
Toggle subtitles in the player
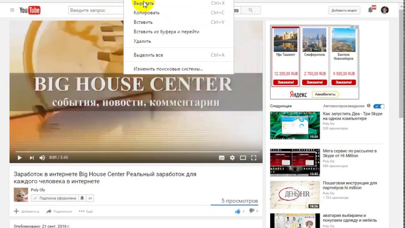222,158
